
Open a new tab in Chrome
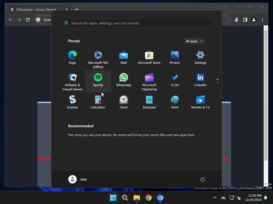[77, 9]
